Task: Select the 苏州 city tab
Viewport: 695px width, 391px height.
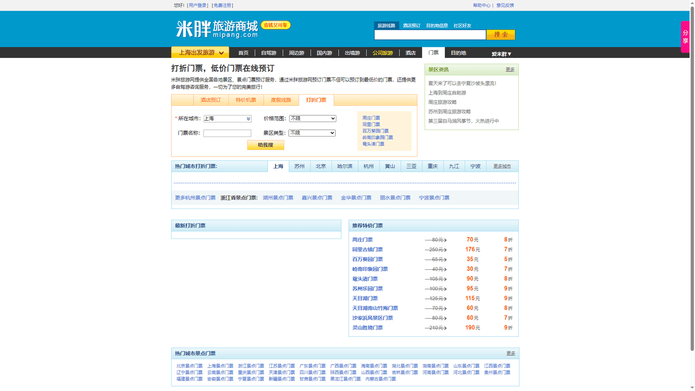Action: pyautogui.click(x=300, y=166)
